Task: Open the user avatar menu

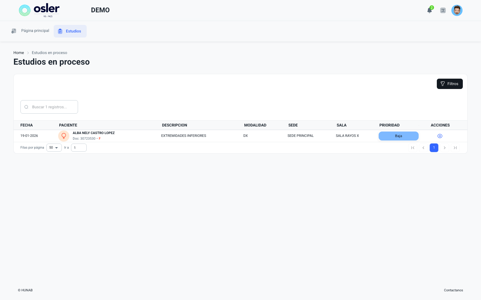Action: (457, 10)
